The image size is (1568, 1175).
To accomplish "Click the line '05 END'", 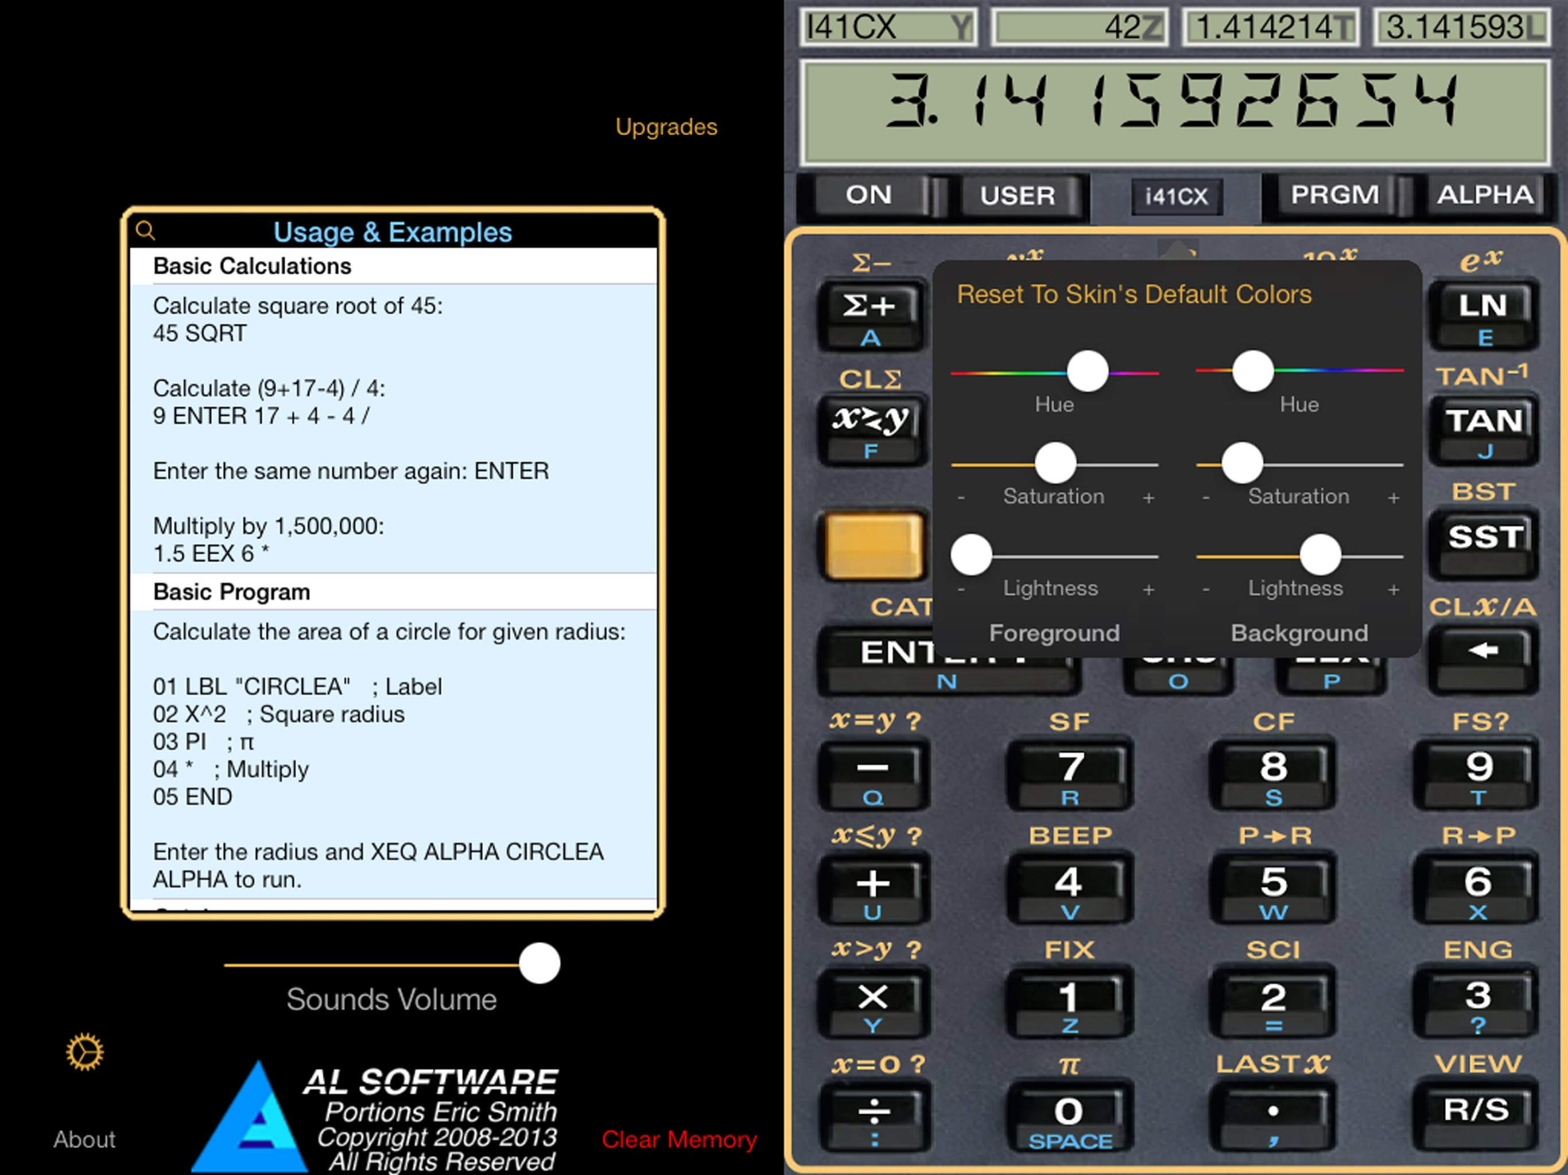I will pos(193,796).
